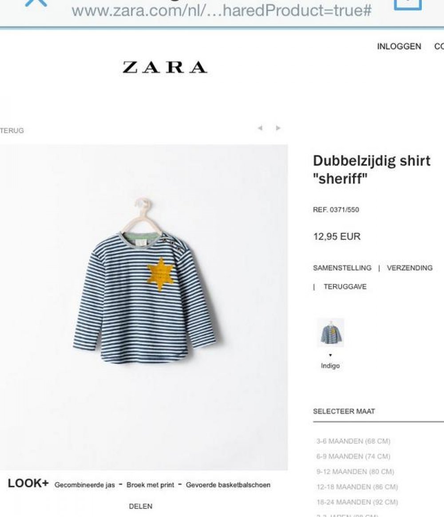Image resolution: width=444 pixels, height=517 pixels.
Task: Click the ZARA logo
Action: point(165,67)
